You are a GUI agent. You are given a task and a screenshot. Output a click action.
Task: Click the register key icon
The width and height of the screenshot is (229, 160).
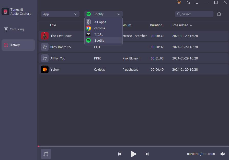[188, 2]
